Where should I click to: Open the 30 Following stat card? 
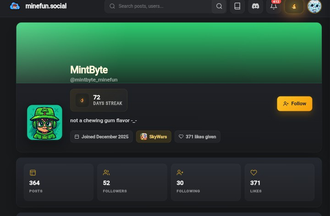point(205,182)
